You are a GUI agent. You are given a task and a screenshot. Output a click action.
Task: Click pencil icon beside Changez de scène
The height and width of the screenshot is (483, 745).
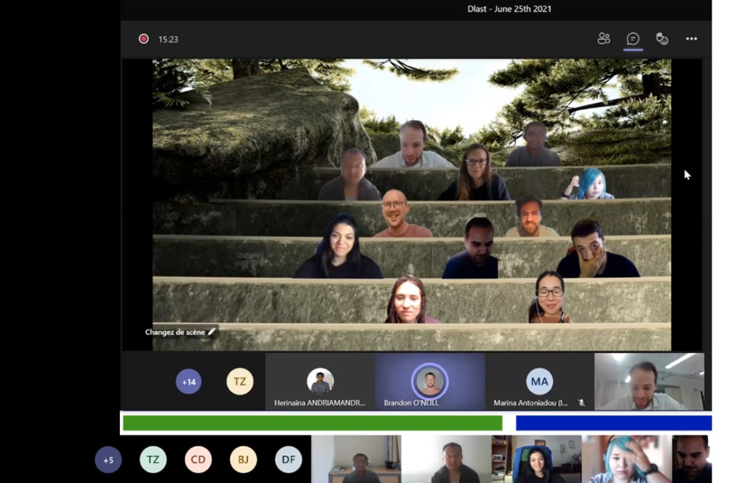click(x=212, y=332)
